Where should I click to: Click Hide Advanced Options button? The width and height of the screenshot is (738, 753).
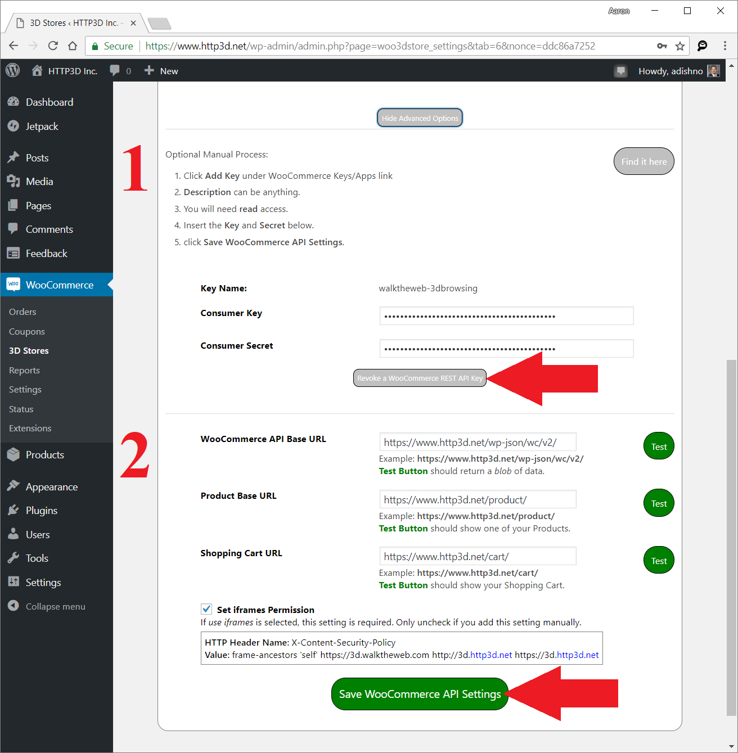click(420, 118)
